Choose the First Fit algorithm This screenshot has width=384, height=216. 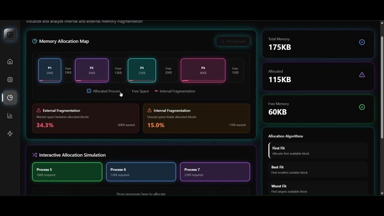(318, 151)
